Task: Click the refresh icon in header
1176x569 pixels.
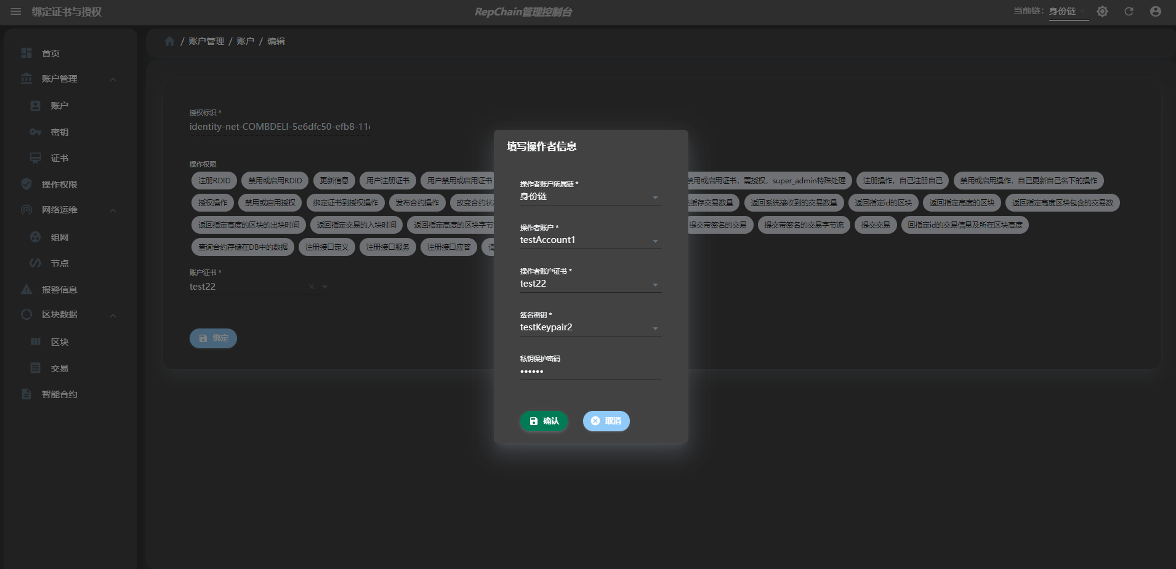Action: click(1129, 12)
